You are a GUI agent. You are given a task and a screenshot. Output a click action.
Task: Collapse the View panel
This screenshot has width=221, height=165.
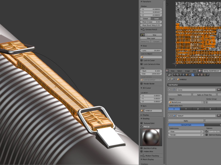coord(141,46)
